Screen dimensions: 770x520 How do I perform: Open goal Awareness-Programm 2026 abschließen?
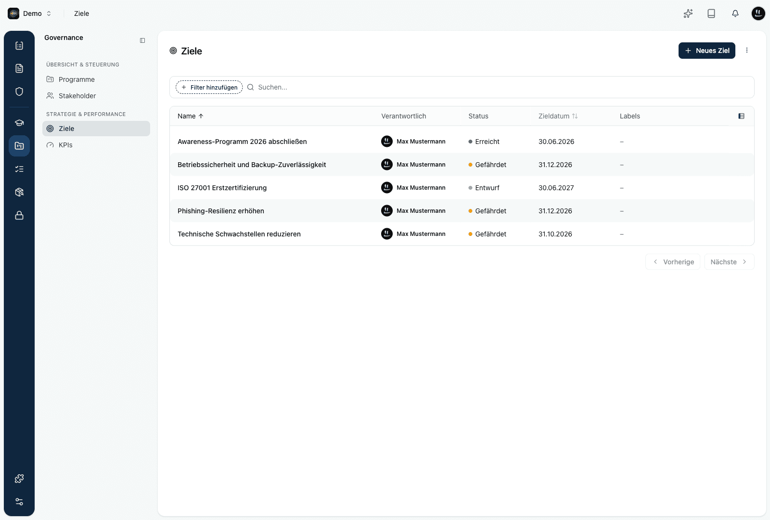[x=242, y=142]
